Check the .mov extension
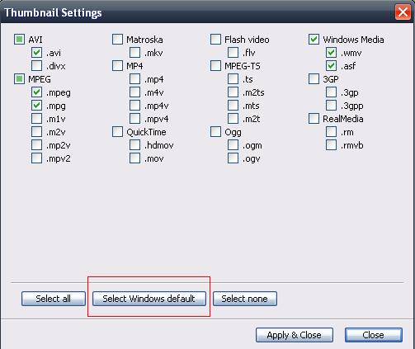 coord(134,158)
